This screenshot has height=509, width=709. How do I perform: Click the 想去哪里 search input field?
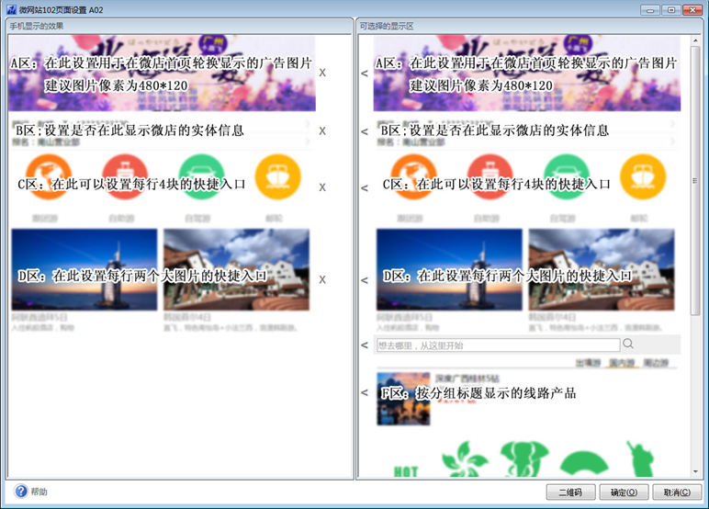pos(498,345)
